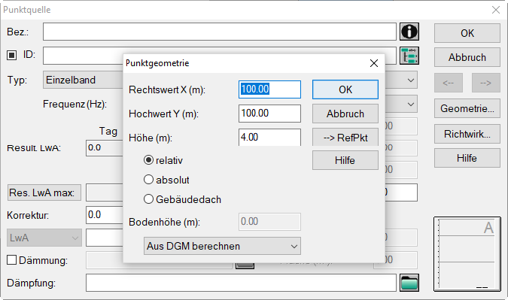508x300 pixels.
Task: Open Hilfe in Punktgeometrie dialog
Action: tap(345, 160)
